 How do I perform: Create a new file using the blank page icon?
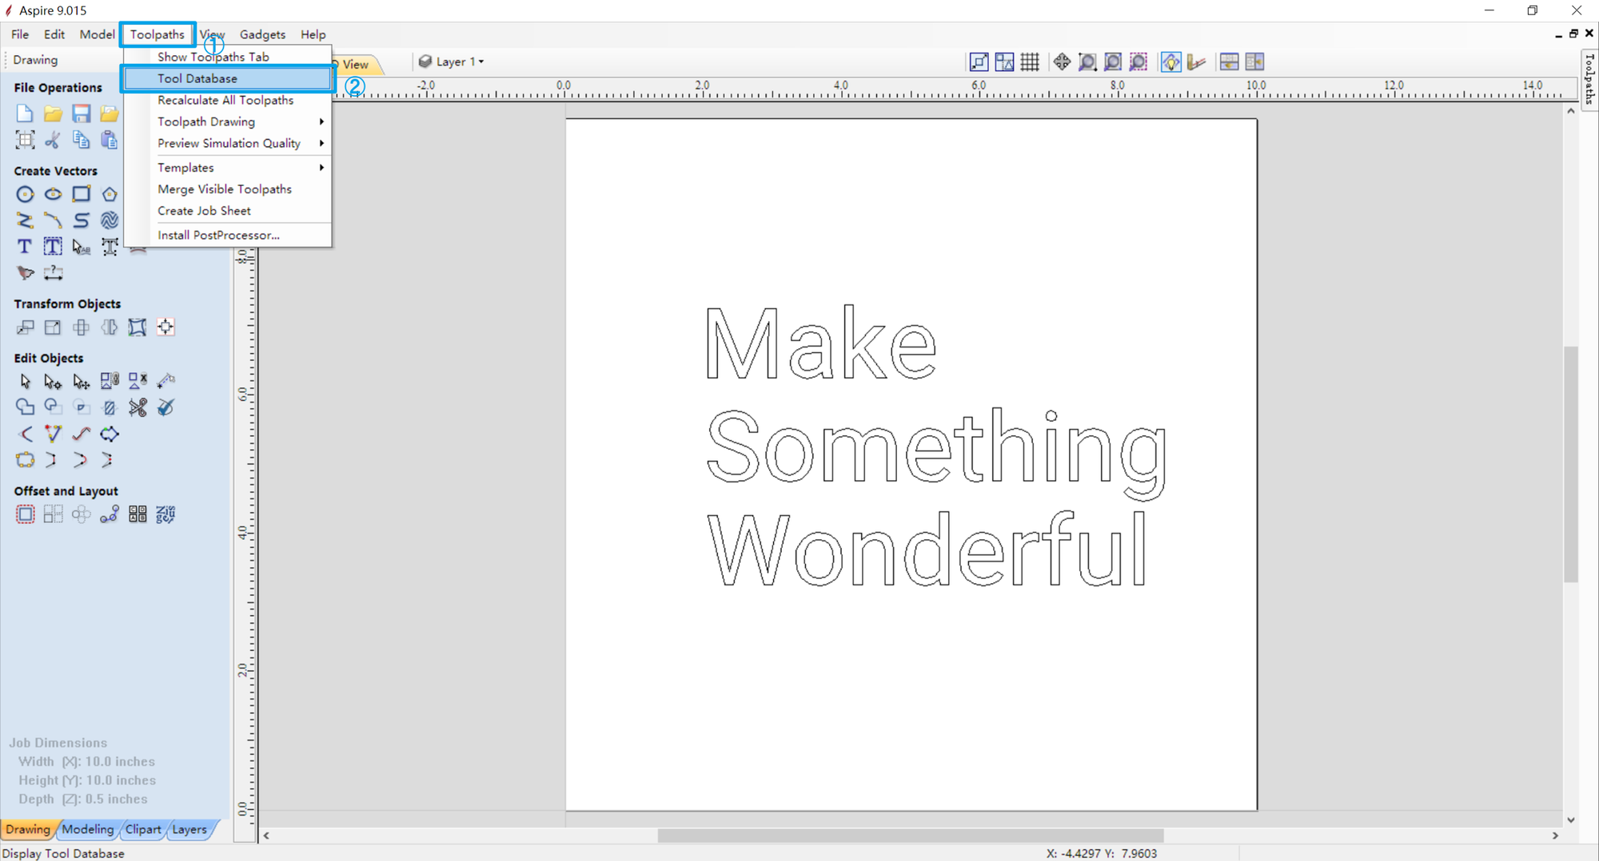point(25,114)
